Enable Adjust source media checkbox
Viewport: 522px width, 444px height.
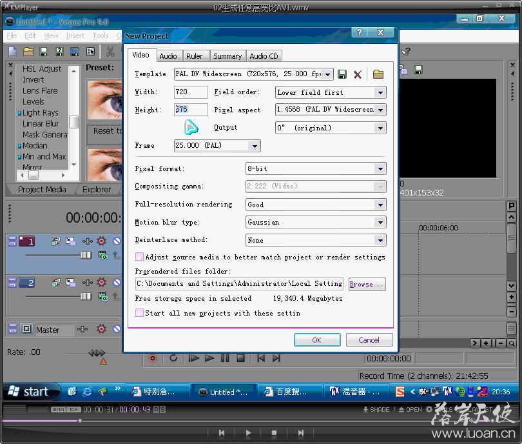[139, 257]
